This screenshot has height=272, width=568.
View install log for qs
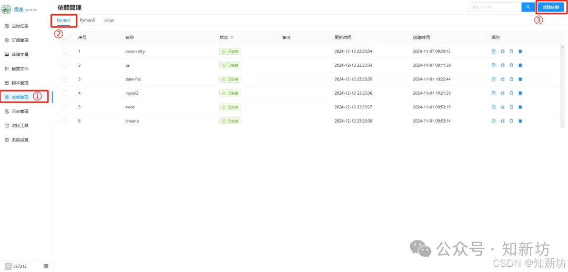[x=493, y=65]
